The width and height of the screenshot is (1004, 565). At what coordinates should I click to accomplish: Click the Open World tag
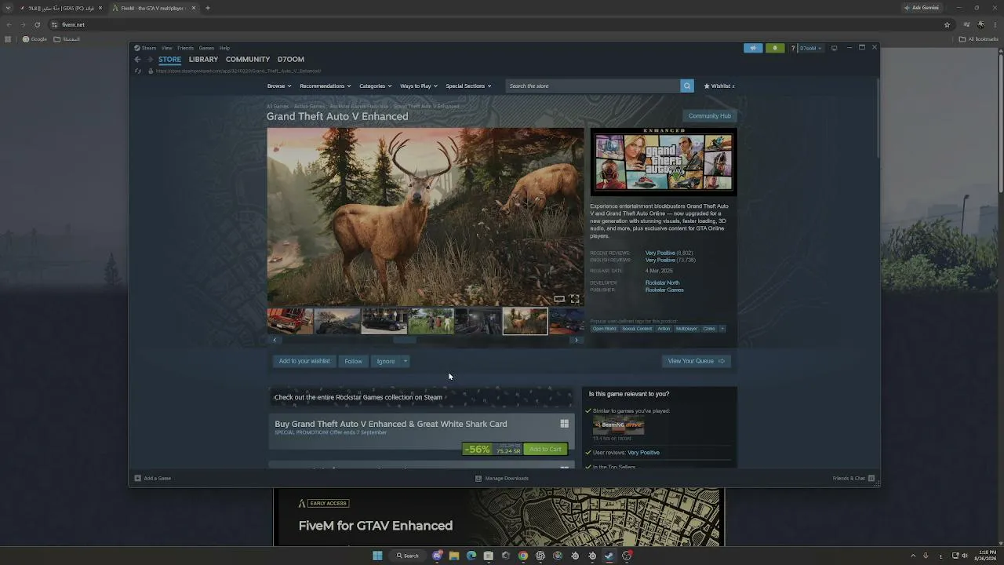point(605,329)
